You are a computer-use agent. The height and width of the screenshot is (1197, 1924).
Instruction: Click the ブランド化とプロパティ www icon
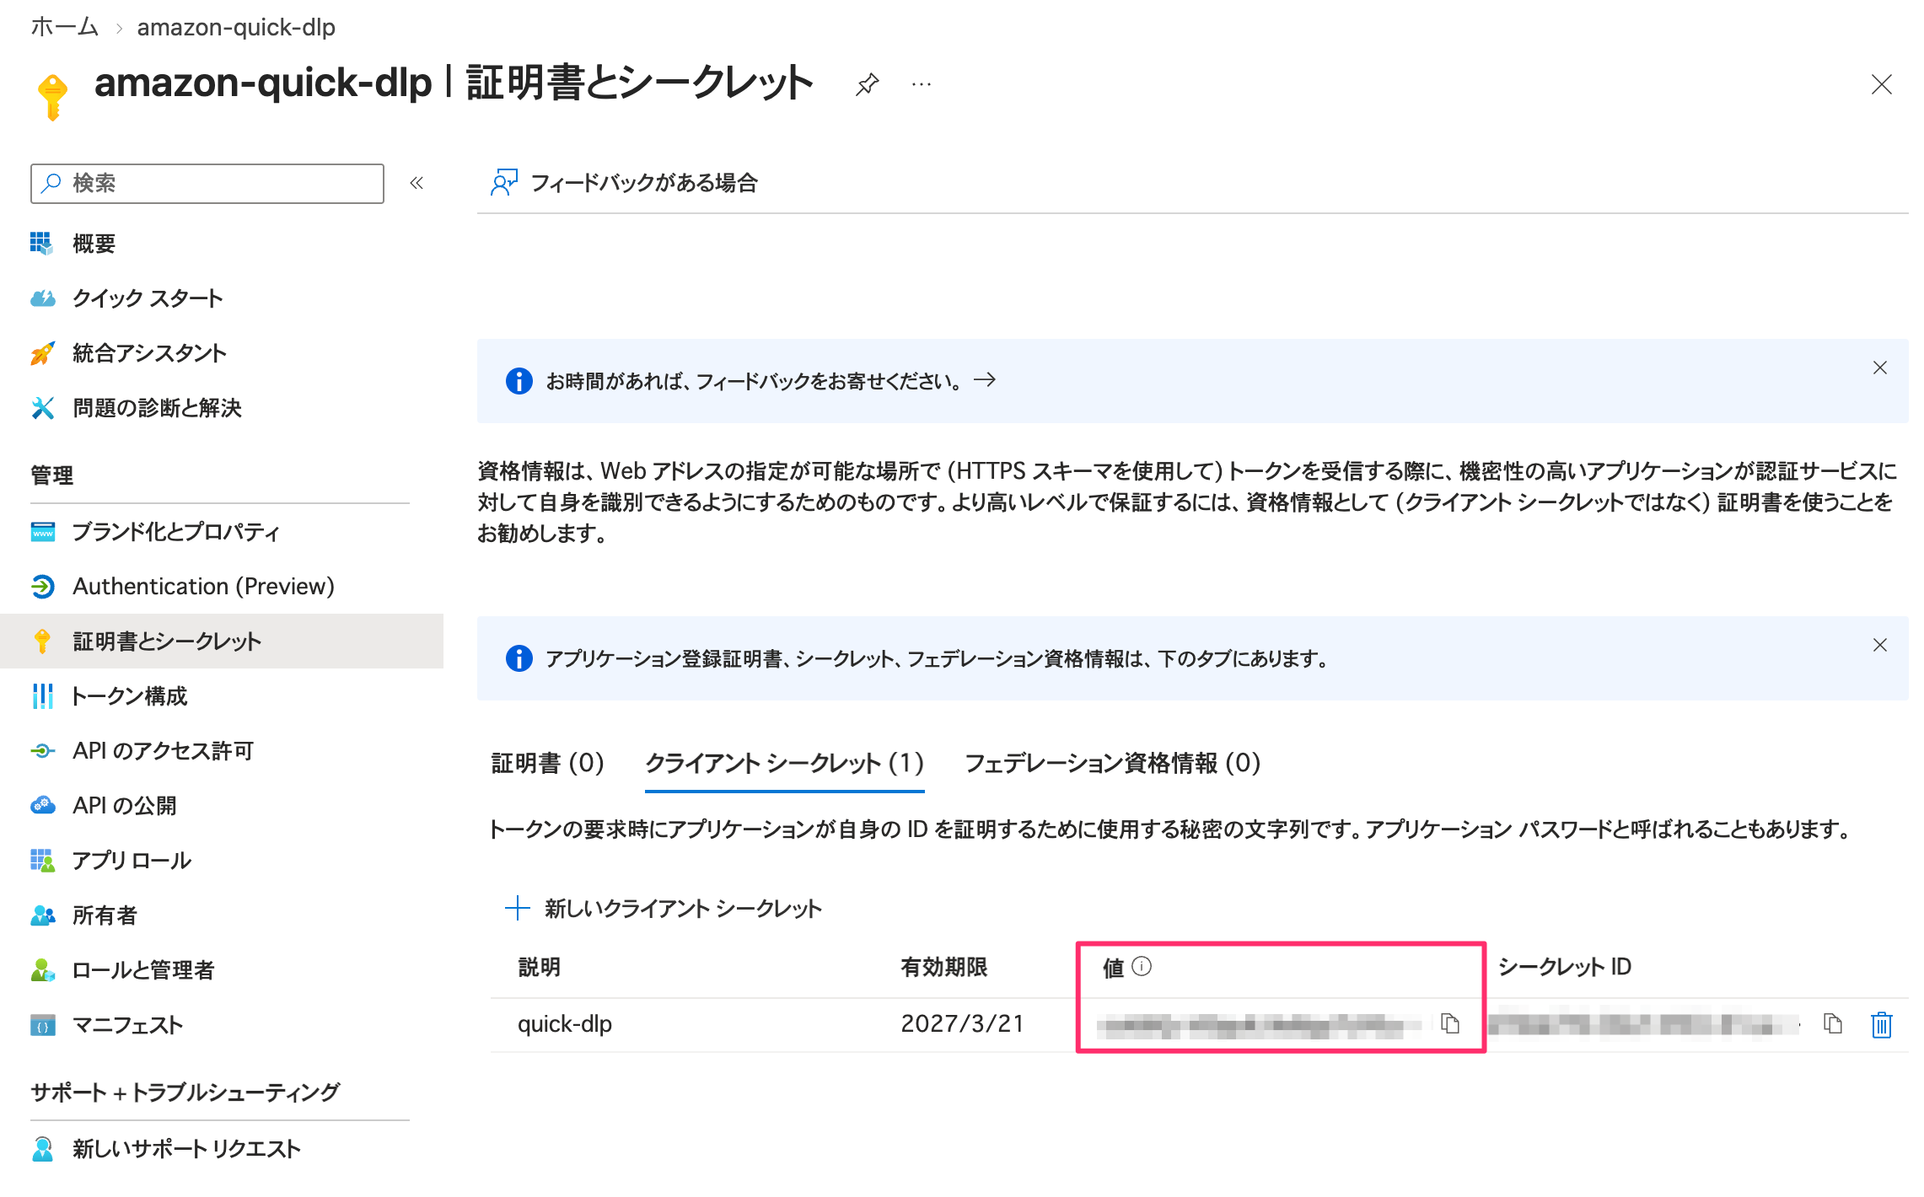click(42, 532)
